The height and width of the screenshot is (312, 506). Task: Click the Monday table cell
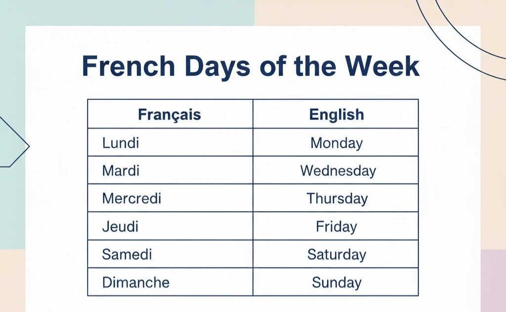click(x=336, y=142)
